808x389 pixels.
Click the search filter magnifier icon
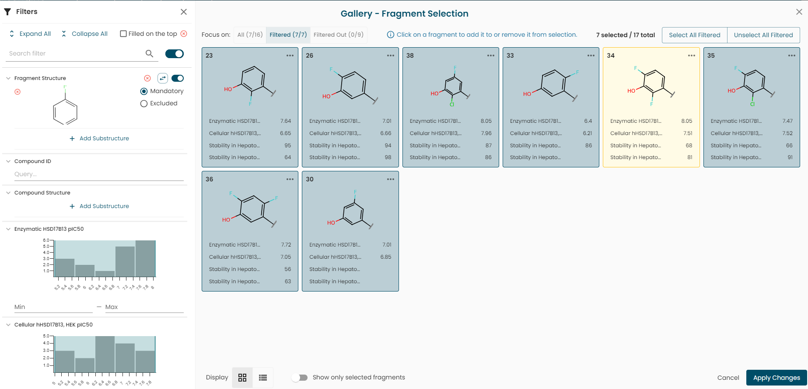pos(150,53)
